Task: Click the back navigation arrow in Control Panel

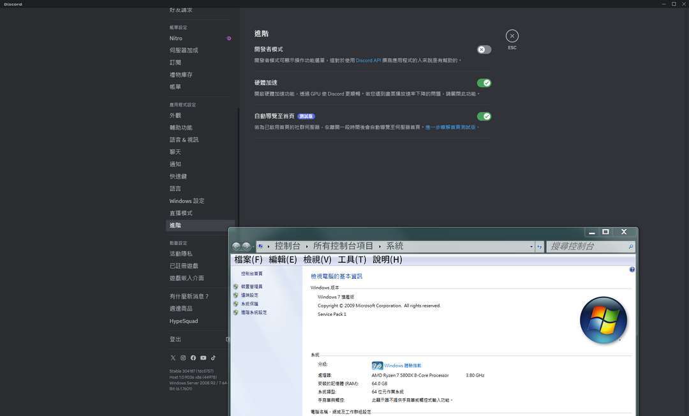Action: [236, 246]
